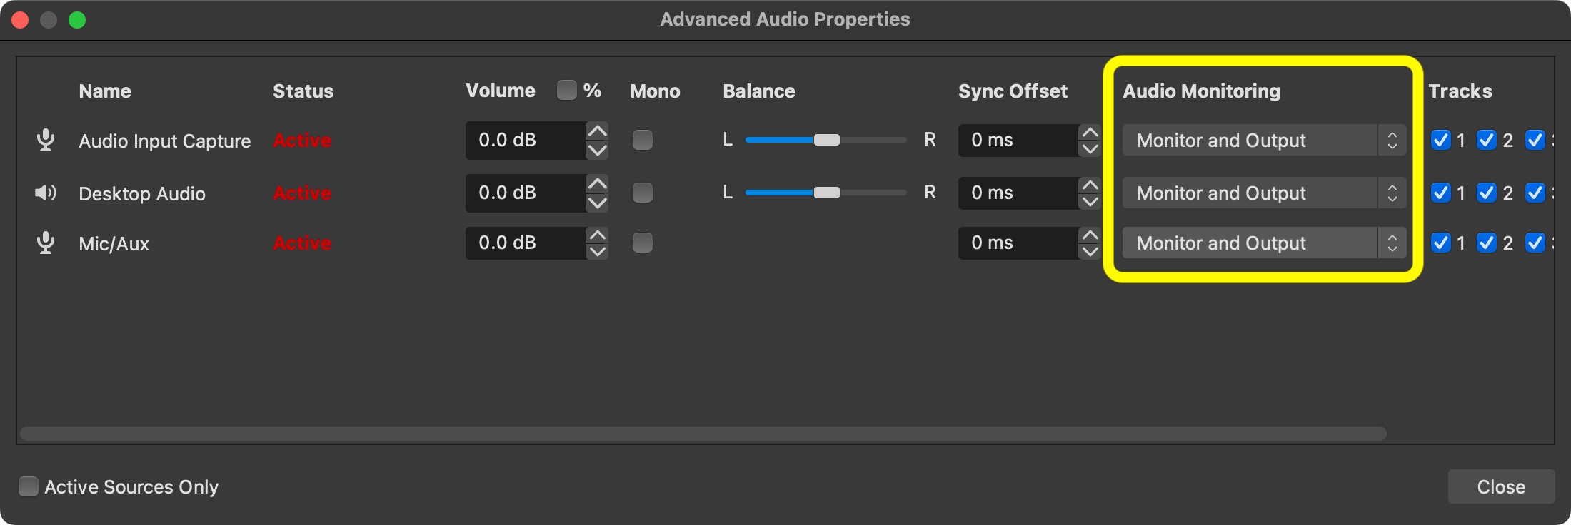Click the Mic/Aux volume field
1571x525 pixels.
526,243
